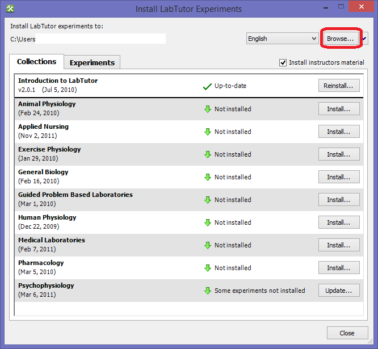Click Animal Physiology green download arrow icon
Image resolution: width=378 pixels, height=349 pixels.
[208, 109]
